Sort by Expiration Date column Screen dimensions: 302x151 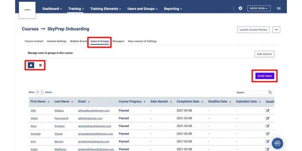[x=249, y=101]
